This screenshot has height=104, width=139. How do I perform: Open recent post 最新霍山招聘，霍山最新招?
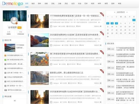click(125, 68)
